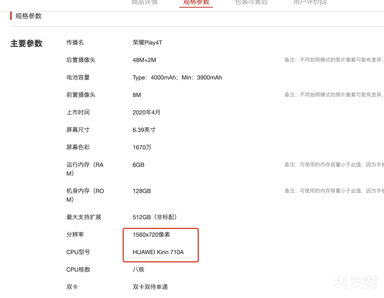Click the 机身内存 (ROM) label

[85, 195]
